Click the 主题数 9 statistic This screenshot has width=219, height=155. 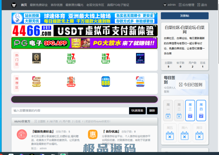pyautogui.click(x=168, y=65)
